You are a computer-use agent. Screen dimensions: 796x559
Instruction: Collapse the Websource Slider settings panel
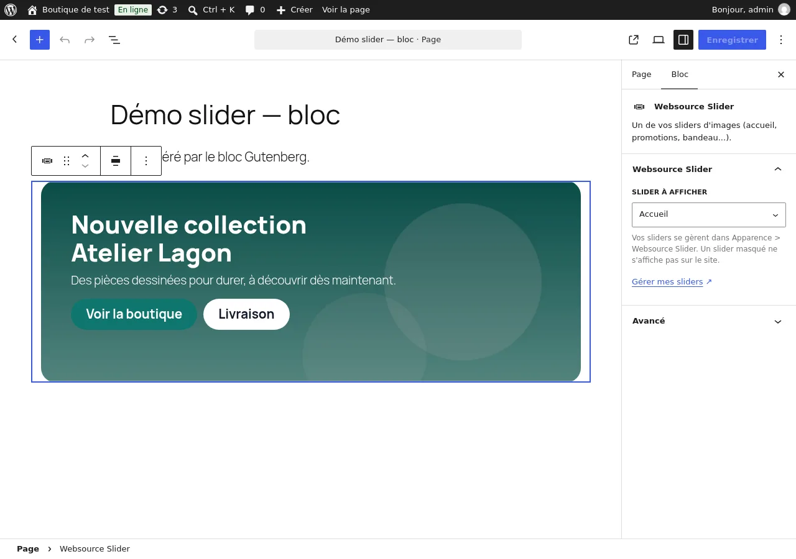point(709,169)
